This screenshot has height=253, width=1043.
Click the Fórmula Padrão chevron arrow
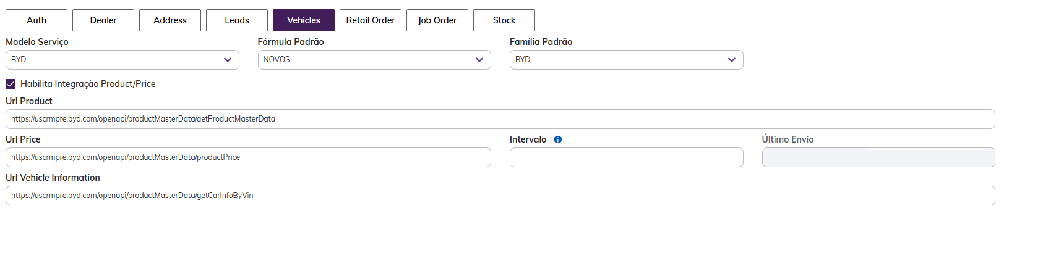479,60
